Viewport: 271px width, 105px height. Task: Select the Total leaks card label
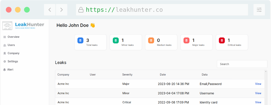(92, 45)
